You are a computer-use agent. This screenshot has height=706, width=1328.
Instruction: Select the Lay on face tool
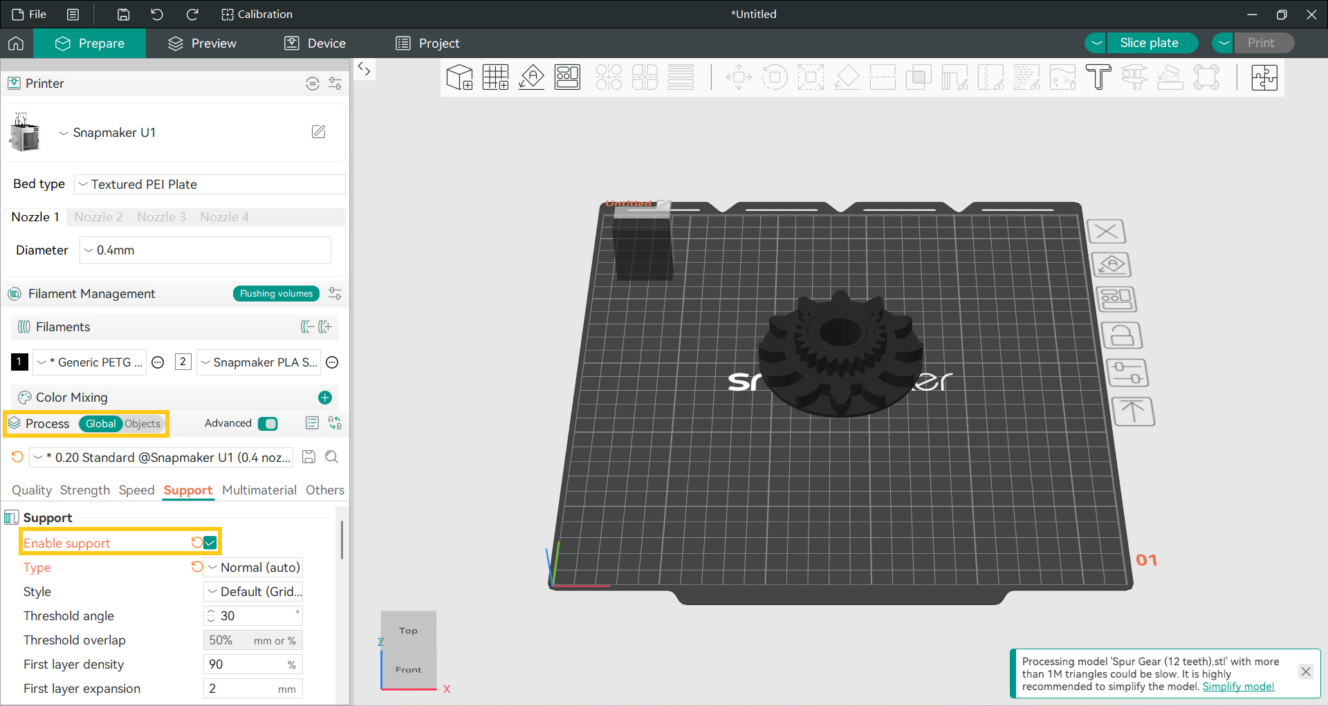pyautogui.click(x=847, y=77)
